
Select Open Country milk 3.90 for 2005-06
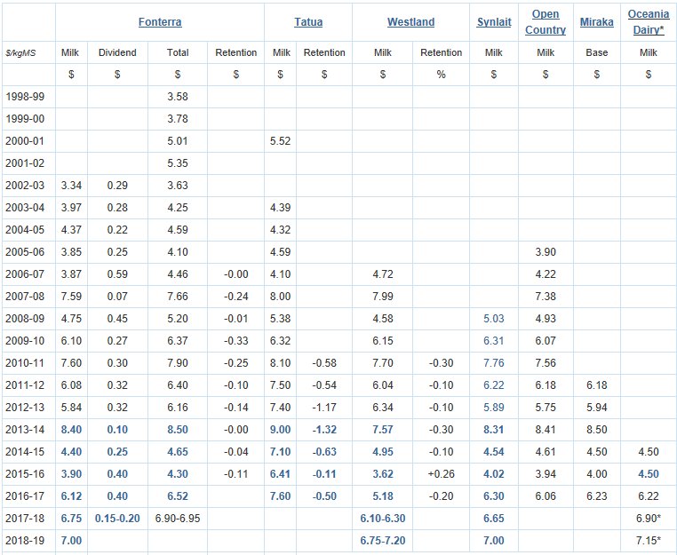click(x=546, y=252)
